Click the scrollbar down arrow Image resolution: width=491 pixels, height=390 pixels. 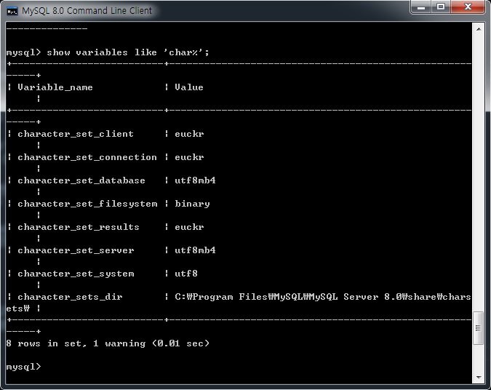click(479, 378)
